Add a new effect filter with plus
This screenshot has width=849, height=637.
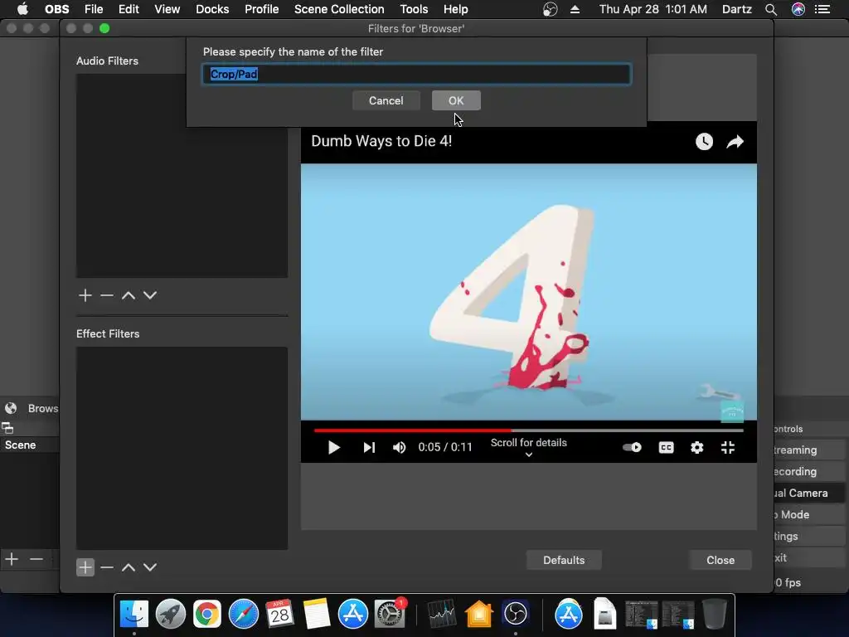coord(85,567)
